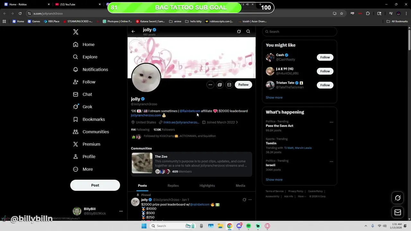Viewport: 411px width, 231px height.
Task: Click the Profile person icon
Action: point(75,157)
